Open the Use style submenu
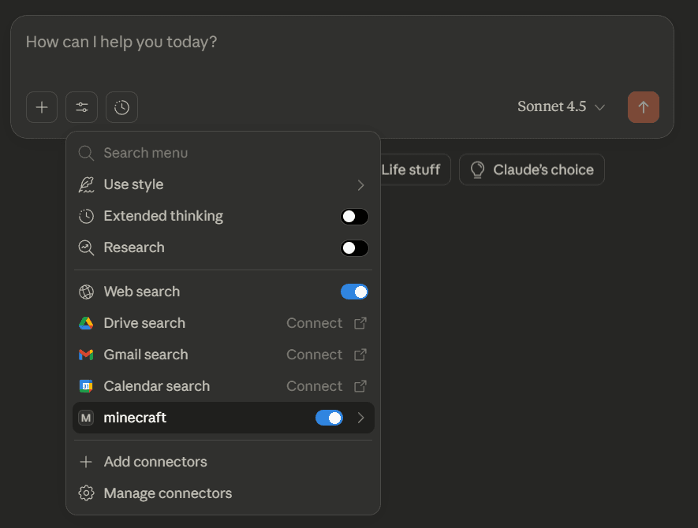 [x=222, y=184]
